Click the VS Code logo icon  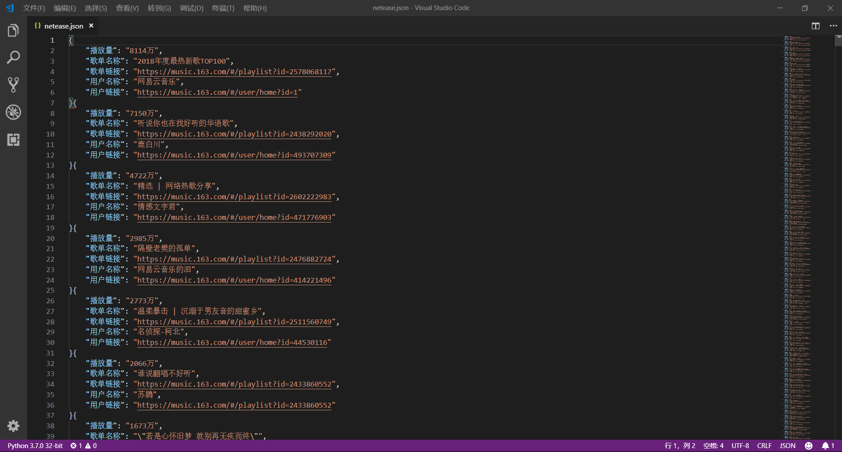click(10, 8)
